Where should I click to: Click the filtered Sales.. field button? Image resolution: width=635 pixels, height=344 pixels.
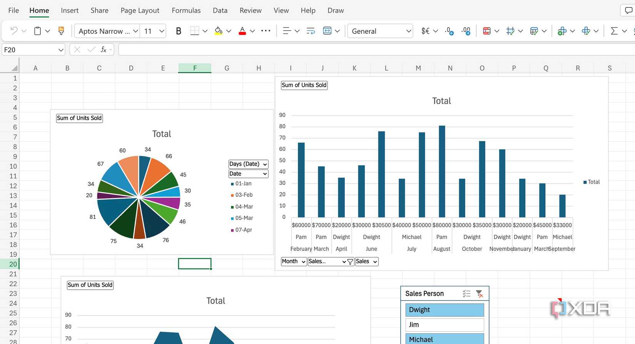pyautogui.click(x=331, y=262)
